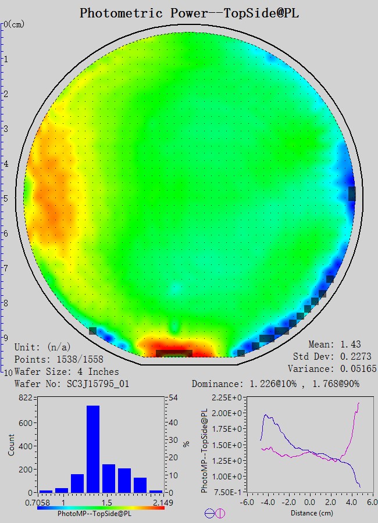The width and height of the screenshot is (378, 523).
Task: Click the orange region on wafer's left side
Action: (49, 198)
